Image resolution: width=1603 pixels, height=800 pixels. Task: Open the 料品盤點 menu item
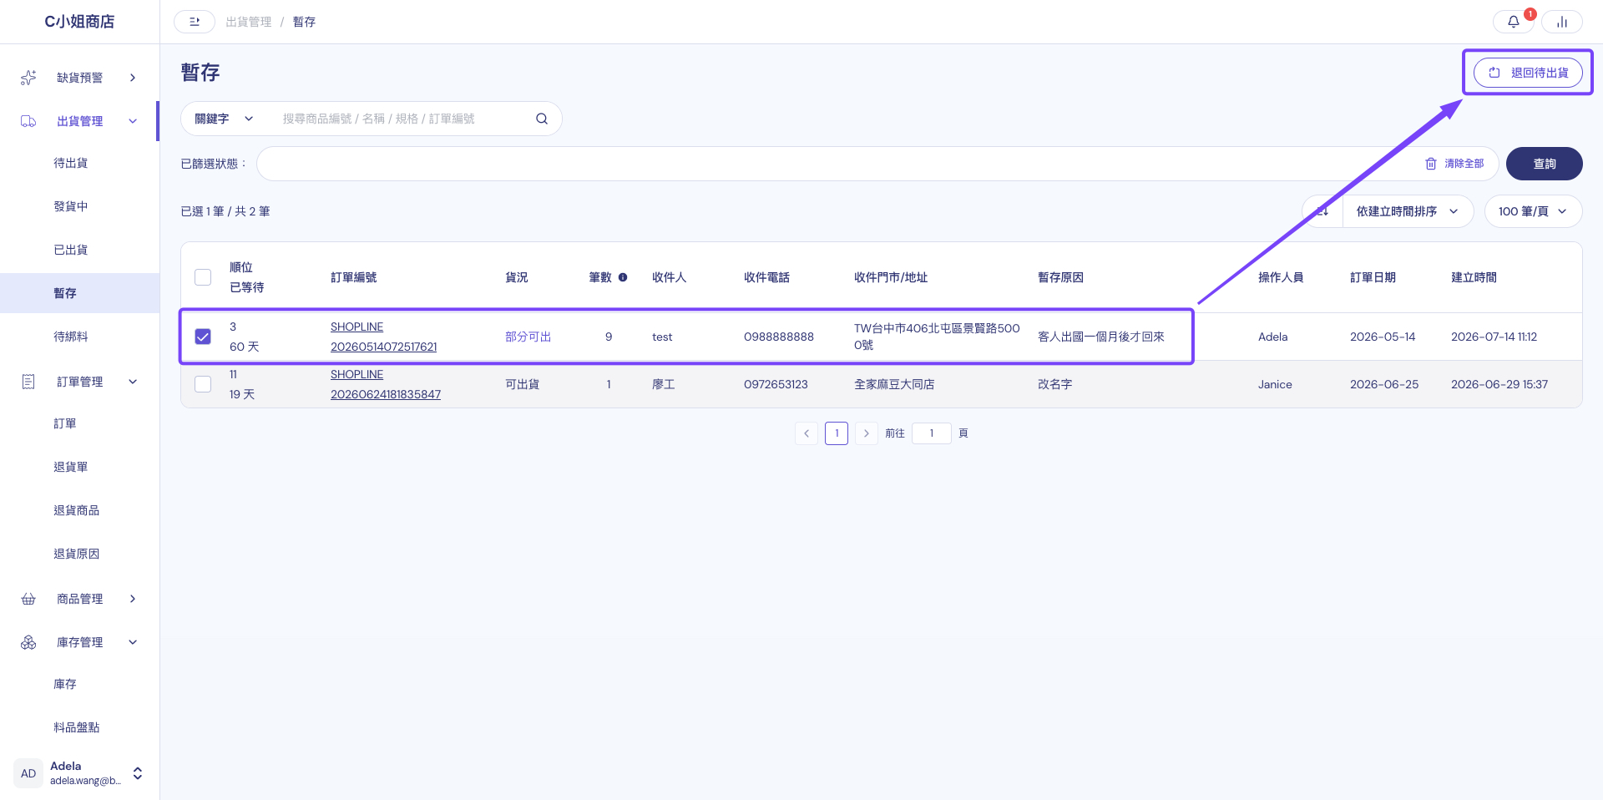pos(77,727)
